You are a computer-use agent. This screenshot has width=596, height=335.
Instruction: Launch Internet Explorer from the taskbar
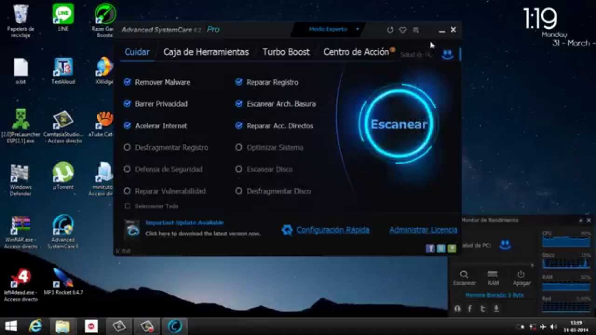coord(35,326)
